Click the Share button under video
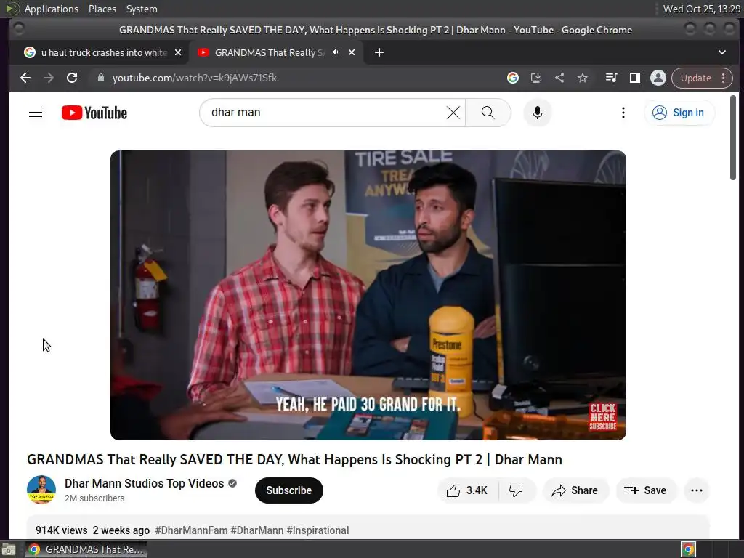 click(575, 490)
